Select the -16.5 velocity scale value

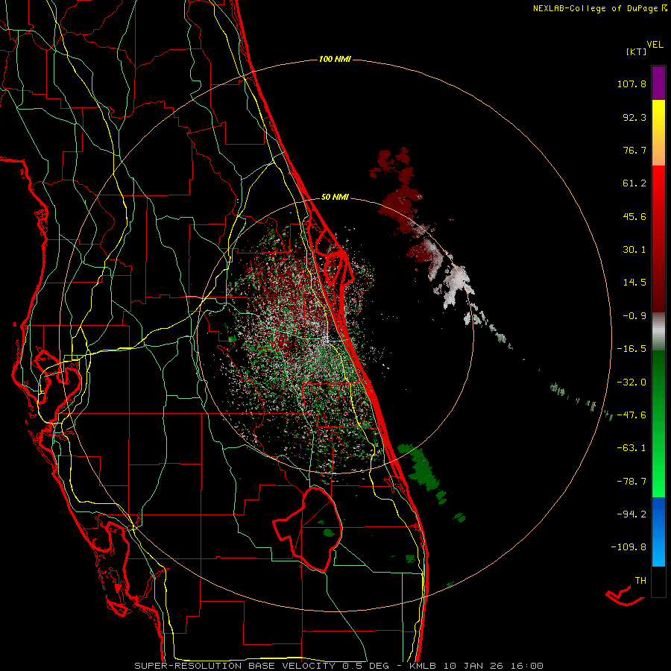pyautogui.click(x=631, y=349)
